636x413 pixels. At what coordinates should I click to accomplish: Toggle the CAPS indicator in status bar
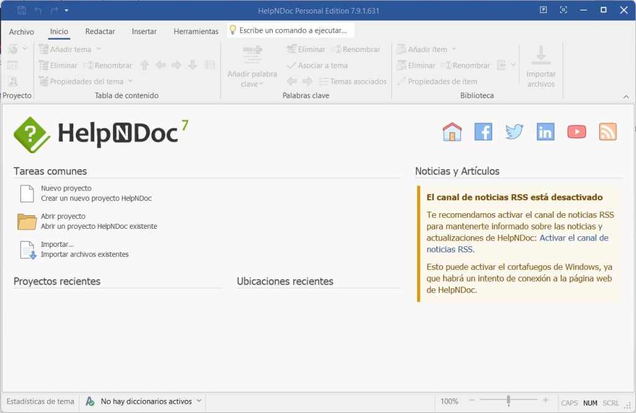(569, 402)
